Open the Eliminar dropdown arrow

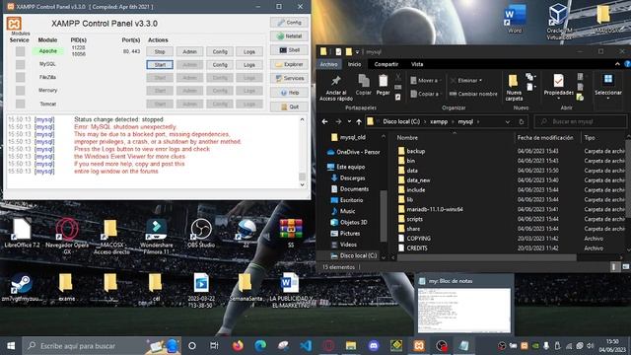(x=480, y=81)
